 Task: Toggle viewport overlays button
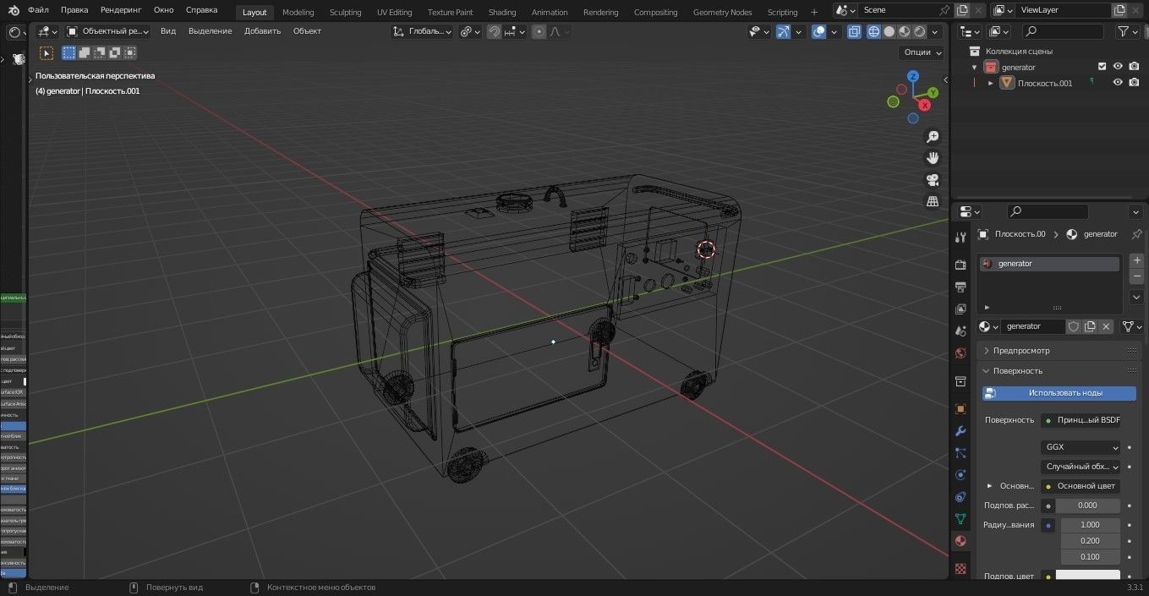click(818, 32)
